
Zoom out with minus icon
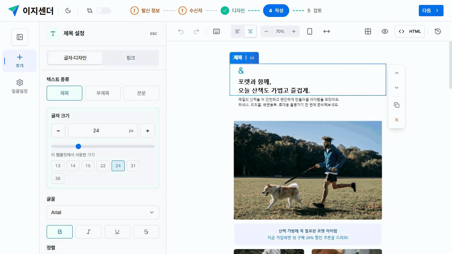(x=266, y=31)
